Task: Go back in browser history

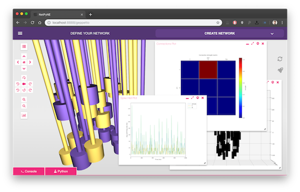Action: point(18,22)
